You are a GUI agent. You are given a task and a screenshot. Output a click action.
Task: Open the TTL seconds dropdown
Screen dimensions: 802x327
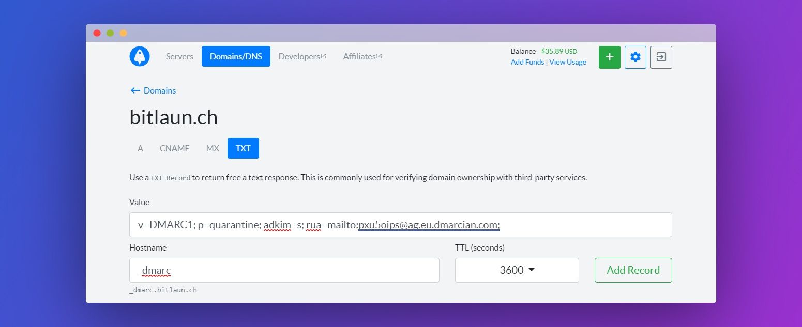click(x=517, y=270)
